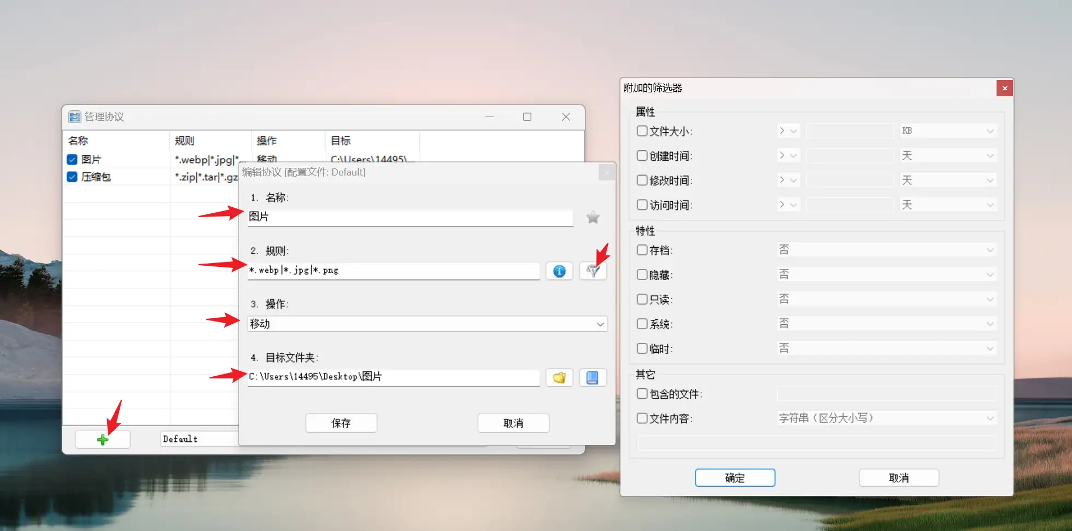1072x531 pixels.
Task: Enable the 文件大小 filter checkbox
Action: coord(642,131)
